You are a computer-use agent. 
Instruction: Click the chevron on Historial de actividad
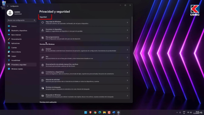[127, 80]
